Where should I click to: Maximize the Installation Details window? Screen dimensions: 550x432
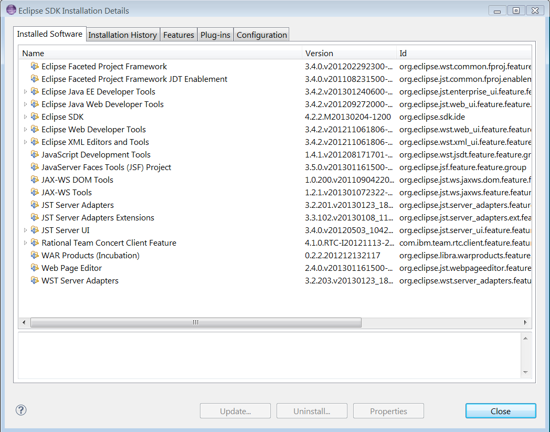pyautogui.click(x=516, y=10)
